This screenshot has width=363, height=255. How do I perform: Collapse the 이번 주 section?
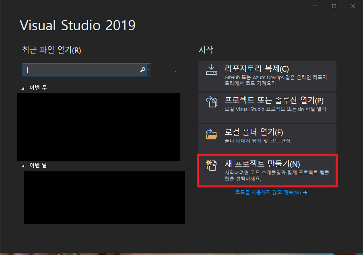click(23, 88)
